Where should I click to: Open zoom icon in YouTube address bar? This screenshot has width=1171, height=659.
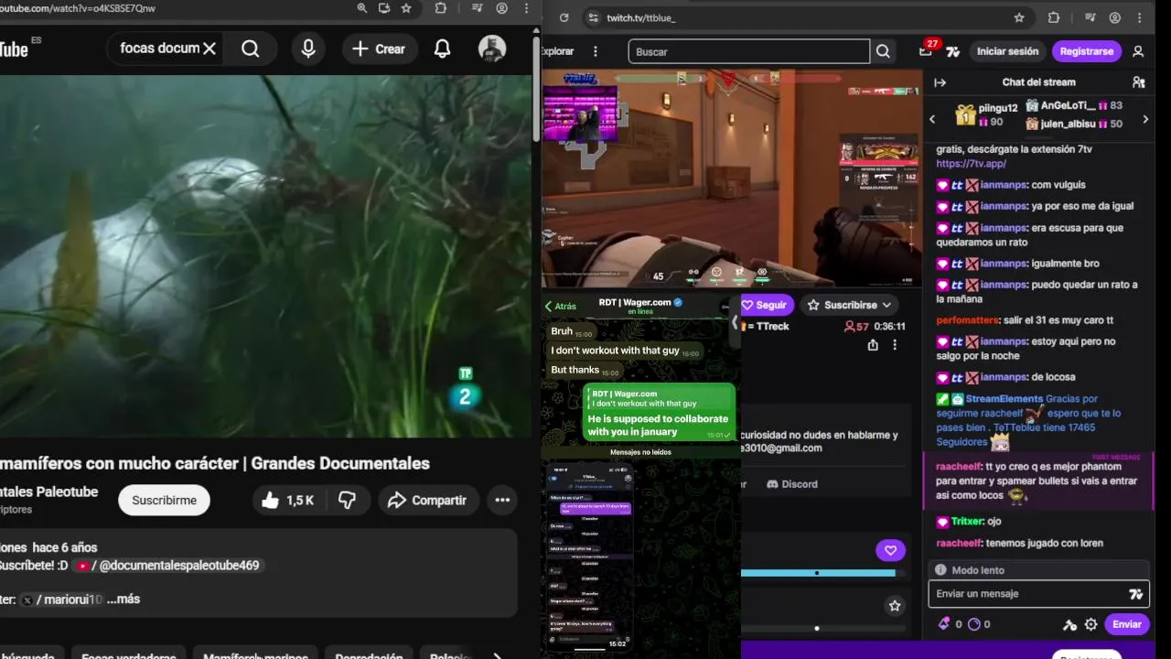point(362,7)
